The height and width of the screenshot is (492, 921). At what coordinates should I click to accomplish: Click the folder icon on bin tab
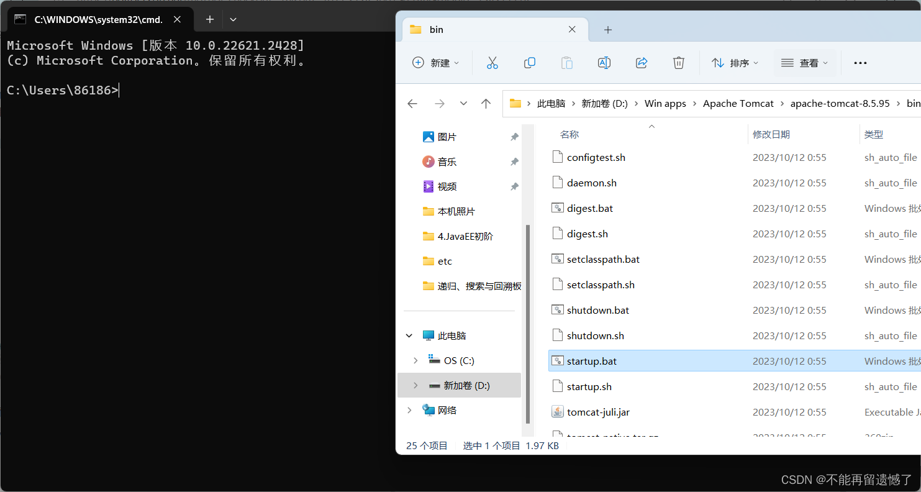416,29
